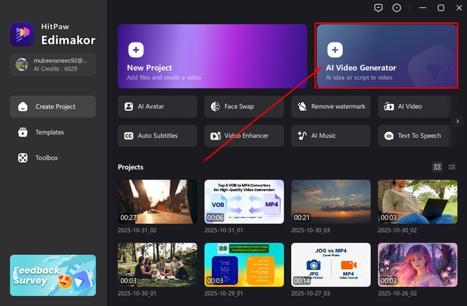Viewport: 467px width, 306px height.
Task: Open VOB to MP4 project 2025-10-31_01
Action: click(x=244, y=201)
